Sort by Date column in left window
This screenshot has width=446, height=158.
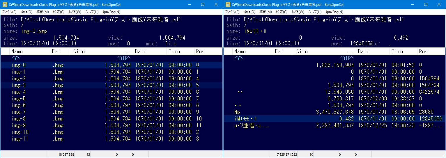pyautogui.click(x=150, y=52)
